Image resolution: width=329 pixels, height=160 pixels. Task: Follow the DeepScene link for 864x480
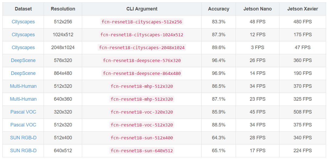23,73
